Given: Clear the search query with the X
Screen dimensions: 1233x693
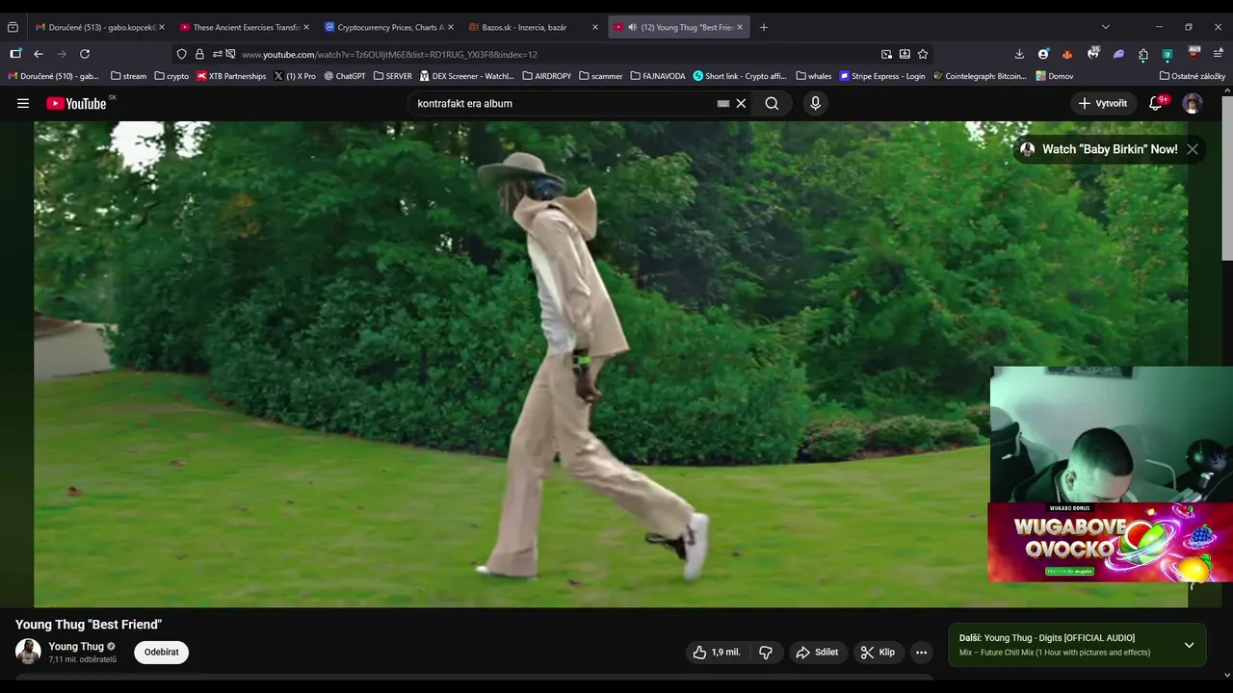Looking at the screenshot, I should click(x=741, y=103).
